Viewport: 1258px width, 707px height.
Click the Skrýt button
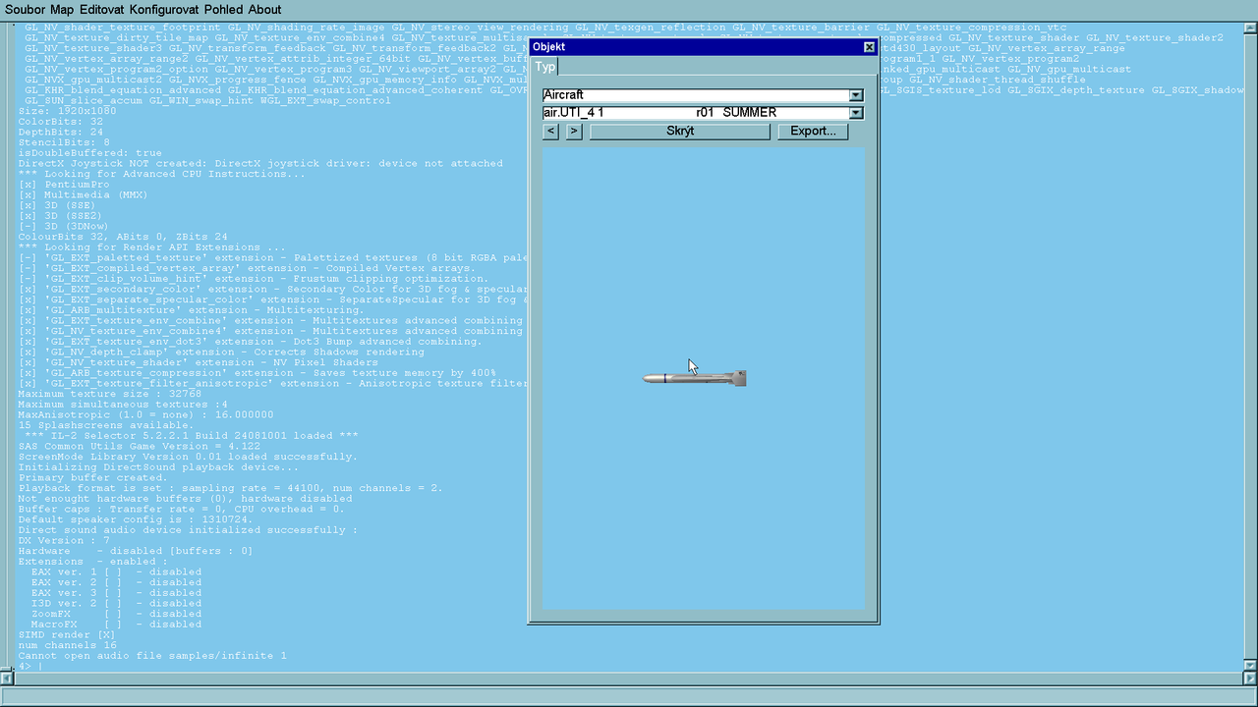click(x=680, y=131)
